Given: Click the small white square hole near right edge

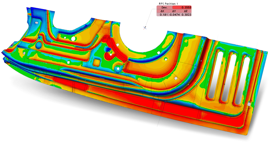Looking at the screenshot, I should 249,104.
